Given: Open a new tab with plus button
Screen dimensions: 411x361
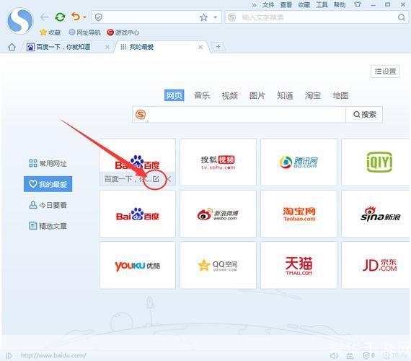Looking at the screenshot, I should pyautogui.click(x=218, y=47).
